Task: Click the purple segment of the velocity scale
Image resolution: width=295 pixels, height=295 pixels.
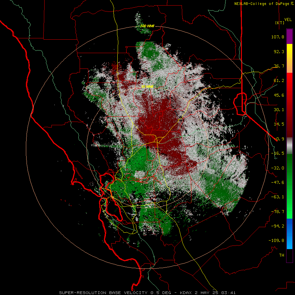Action: point(289,36)
